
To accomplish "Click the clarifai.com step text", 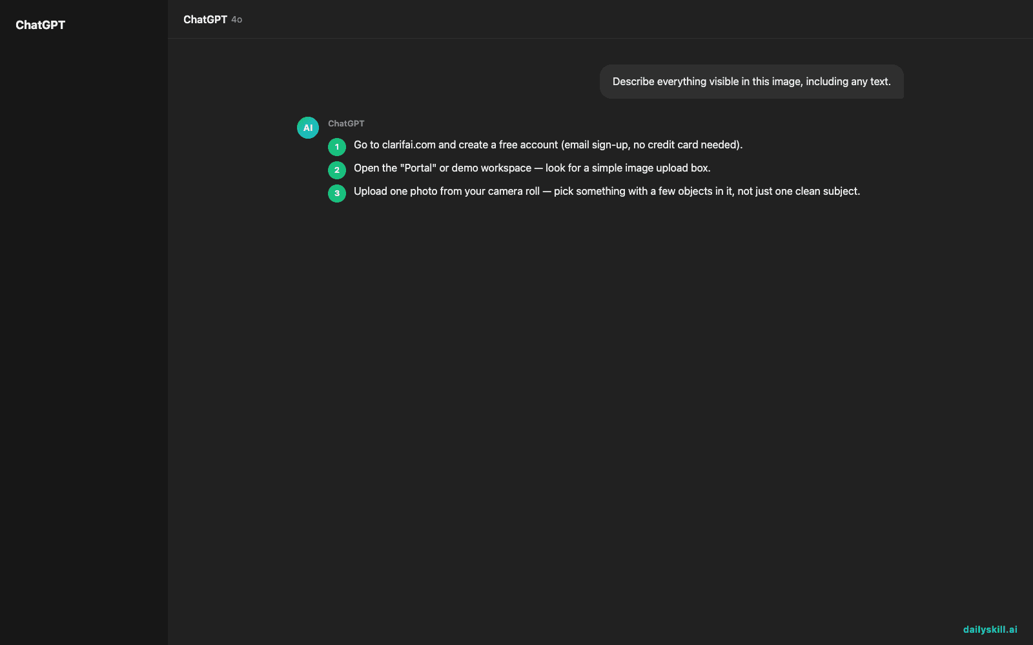I will [548, 144].
